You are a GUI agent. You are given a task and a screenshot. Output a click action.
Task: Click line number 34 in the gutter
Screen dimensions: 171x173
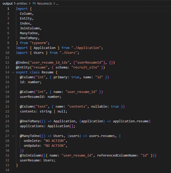7,170
